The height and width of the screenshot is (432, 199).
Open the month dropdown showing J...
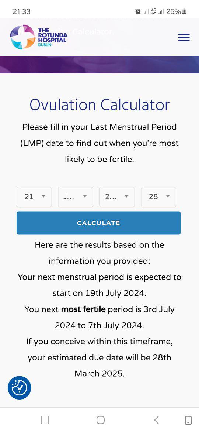click(x=76, y=197)
